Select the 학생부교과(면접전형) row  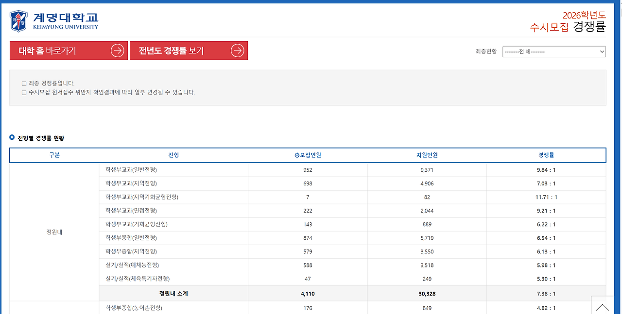pyautogui.click(x=352, y=211)
